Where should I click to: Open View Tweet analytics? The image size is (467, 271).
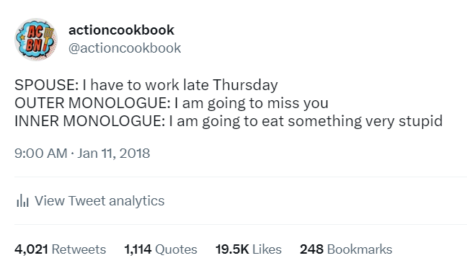[99, 200]
